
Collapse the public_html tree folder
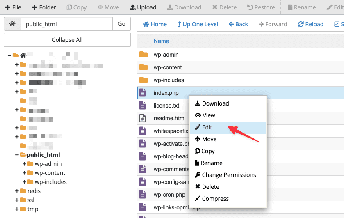[x=17, y=155]
